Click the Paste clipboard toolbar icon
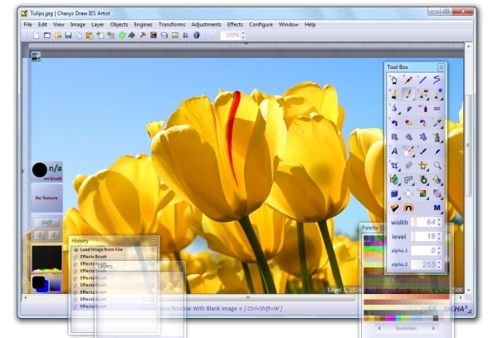Viewport: 498px width, 338px height. tap(90, 35)
